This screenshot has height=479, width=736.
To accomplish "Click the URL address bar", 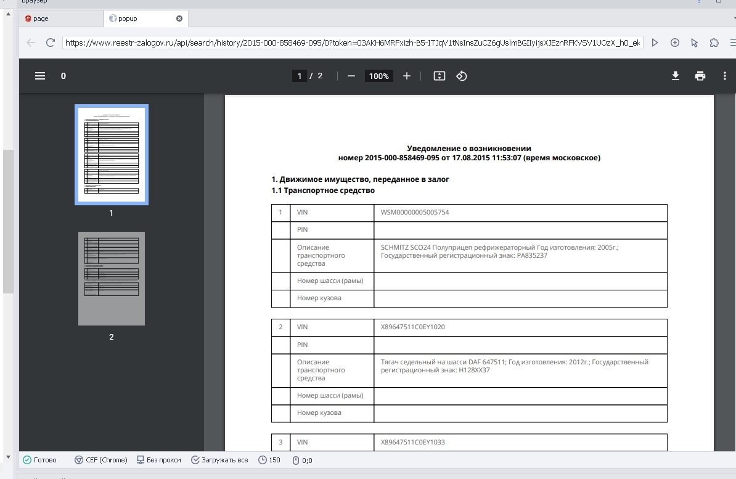I will point(351,43).
